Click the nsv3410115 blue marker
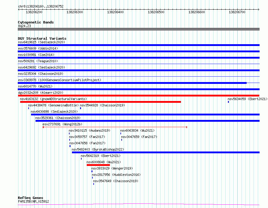The image size is (268, 208). click(69, 133)
